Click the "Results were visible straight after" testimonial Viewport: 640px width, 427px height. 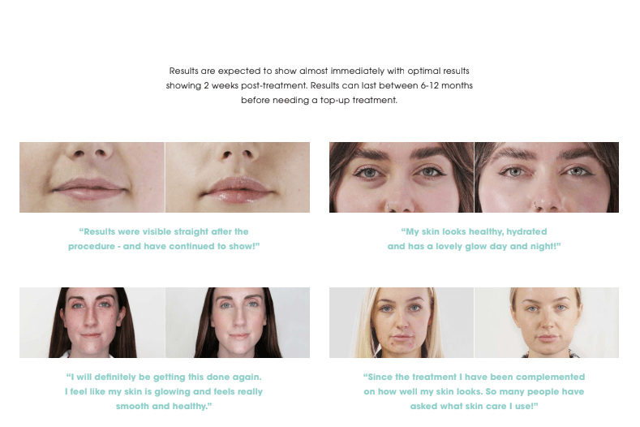[x=164, y=239]
